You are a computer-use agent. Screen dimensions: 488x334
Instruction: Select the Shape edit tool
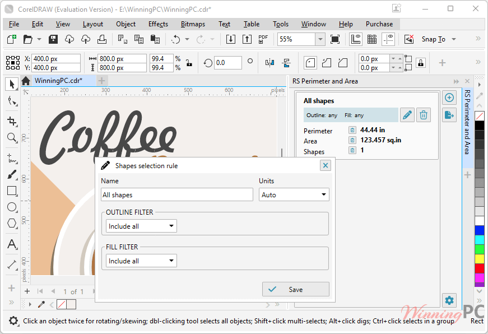(x=12, y=101)
